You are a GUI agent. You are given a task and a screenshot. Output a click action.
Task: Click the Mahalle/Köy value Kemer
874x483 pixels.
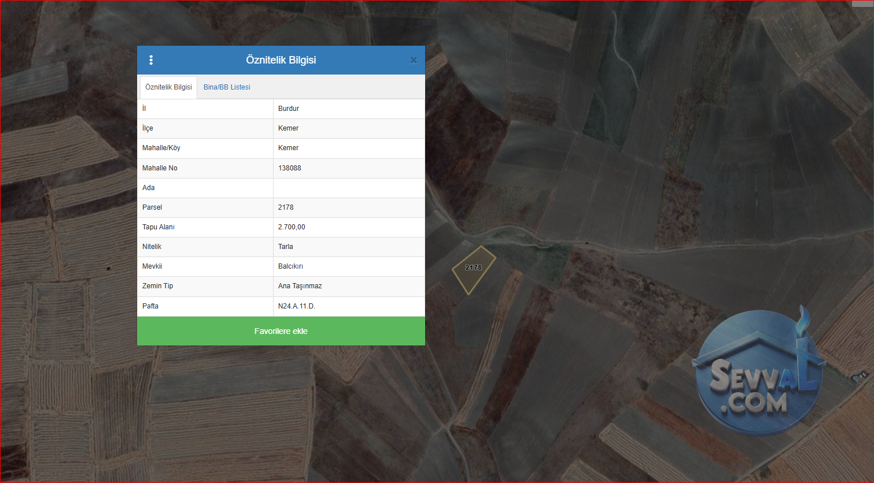pyautogui.click(x=288, y=148)
